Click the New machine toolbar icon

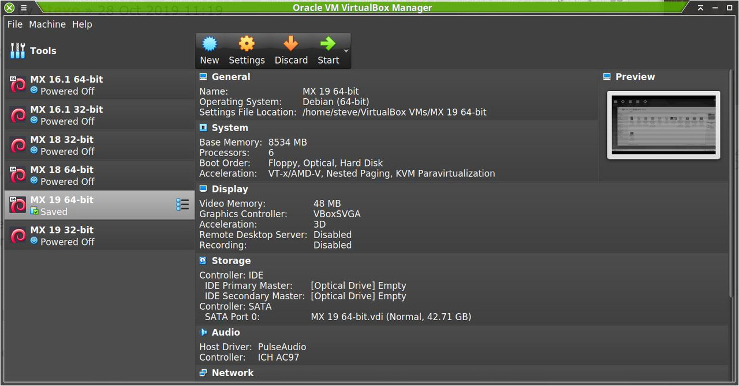(210, 44)
